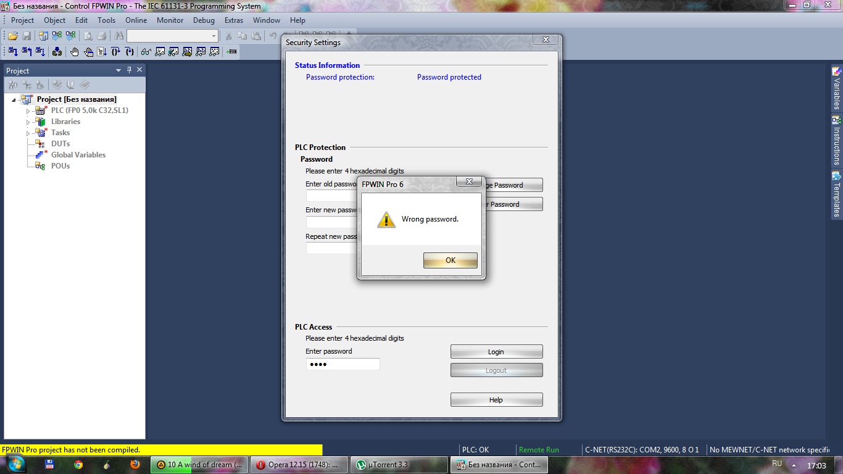
Task: Open the Project menu
Action: pos(23,20)
